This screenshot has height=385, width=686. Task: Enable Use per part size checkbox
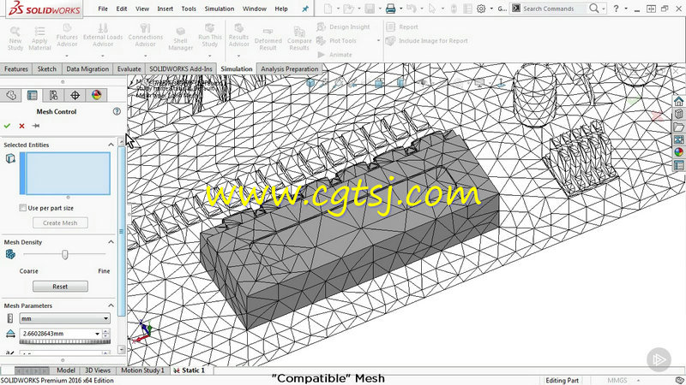pos(23,208)
